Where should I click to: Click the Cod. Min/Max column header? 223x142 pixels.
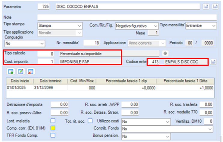[x=82, y=81]
